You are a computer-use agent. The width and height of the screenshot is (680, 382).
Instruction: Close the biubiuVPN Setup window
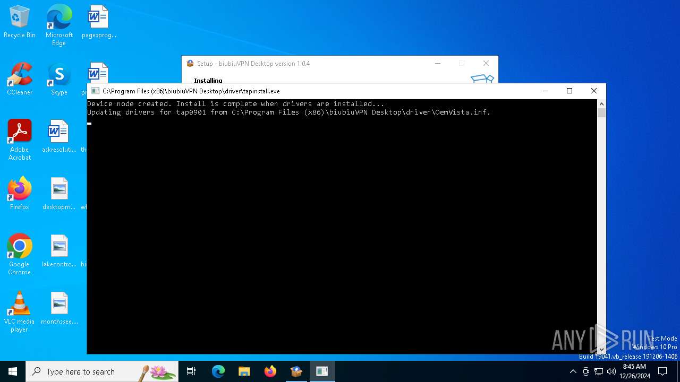point(486,63)
